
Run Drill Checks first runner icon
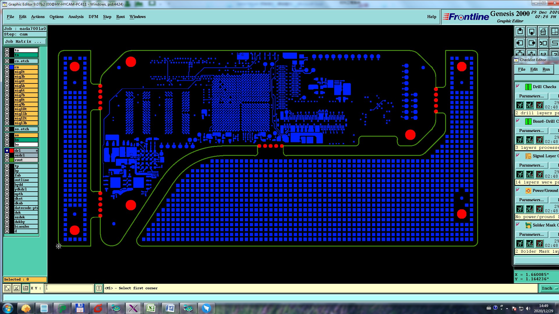coord(520,105)
